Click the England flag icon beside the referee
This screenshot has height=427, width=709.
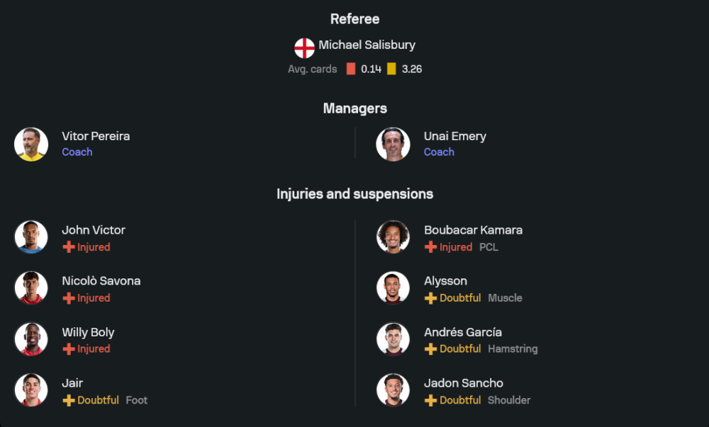click(x=305, y=48)
